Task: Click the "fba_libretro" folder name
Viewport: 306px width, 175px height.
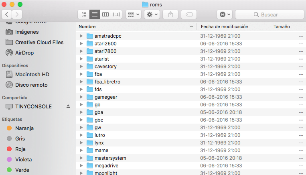Action: click(107, 82)
